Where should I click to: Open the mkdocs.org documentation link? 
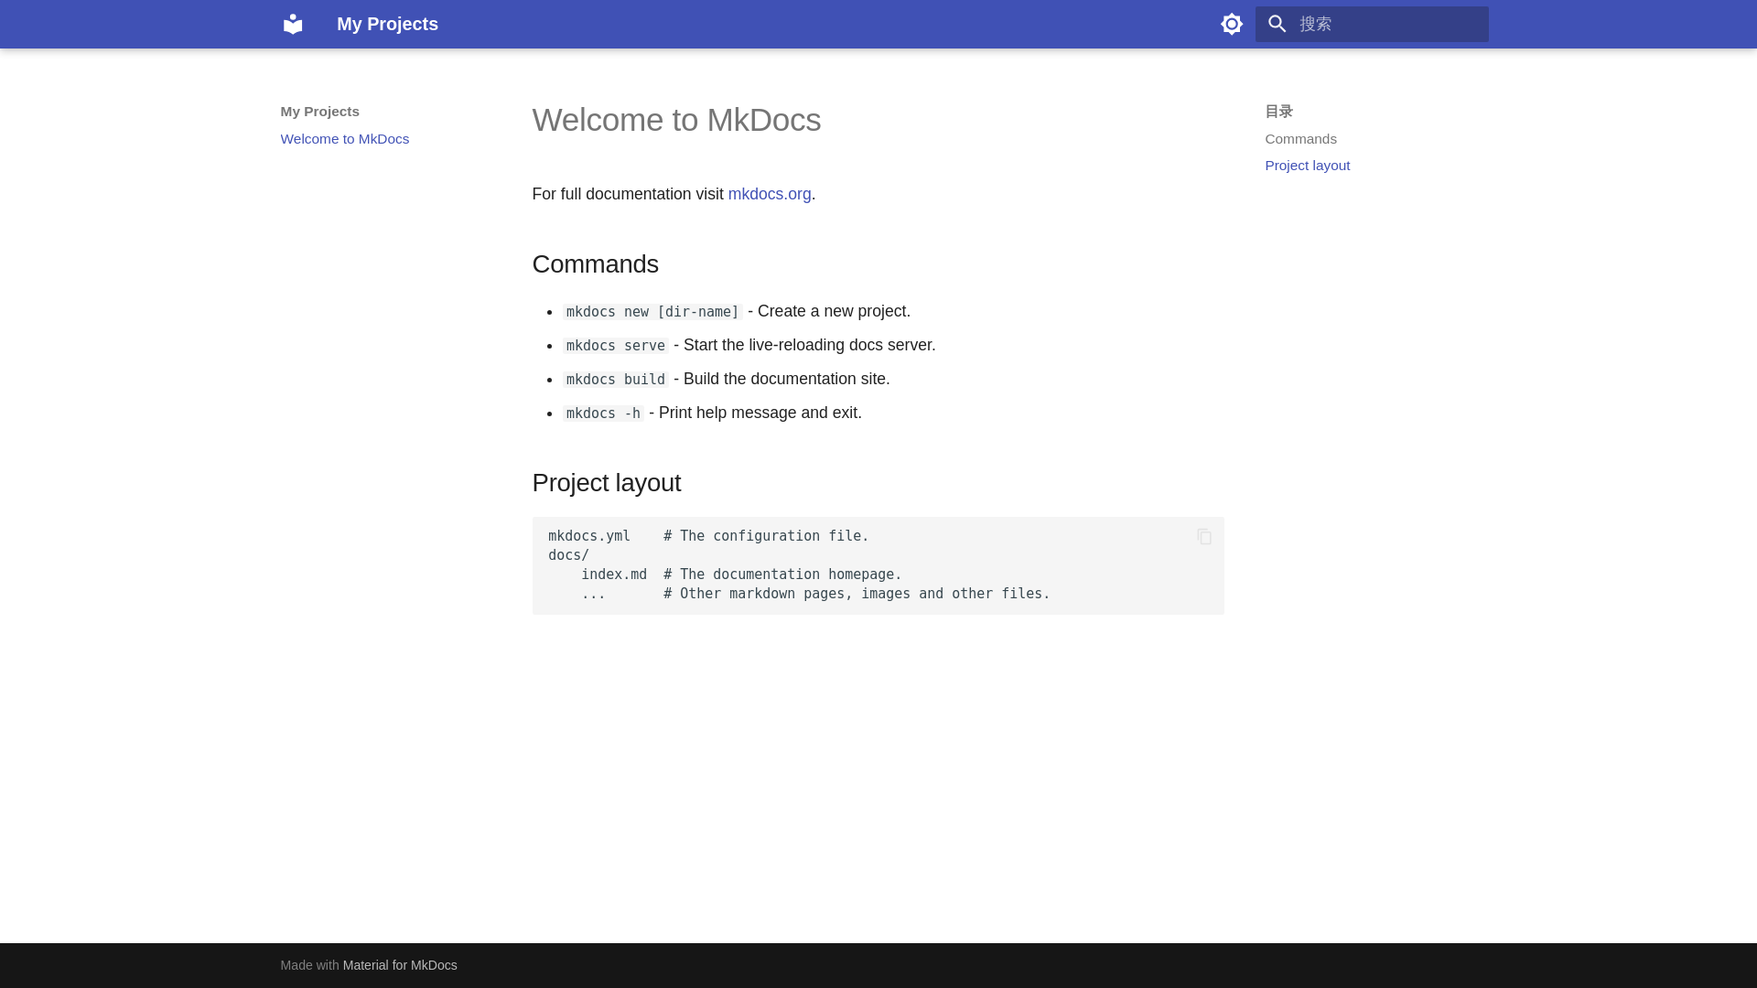click(x=770, y=194)
